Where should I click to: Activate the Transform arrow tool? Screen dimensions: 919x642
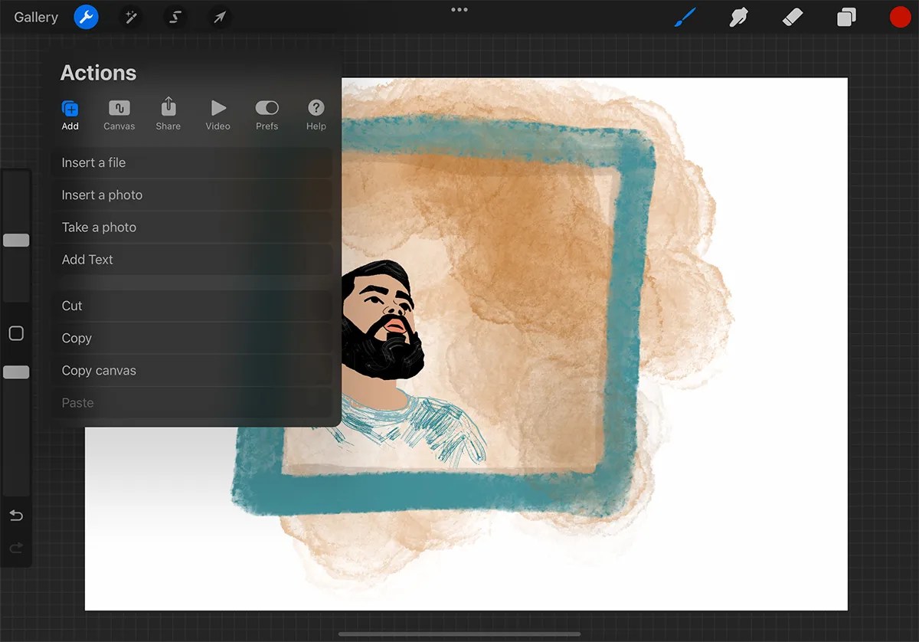pos(220,17)
